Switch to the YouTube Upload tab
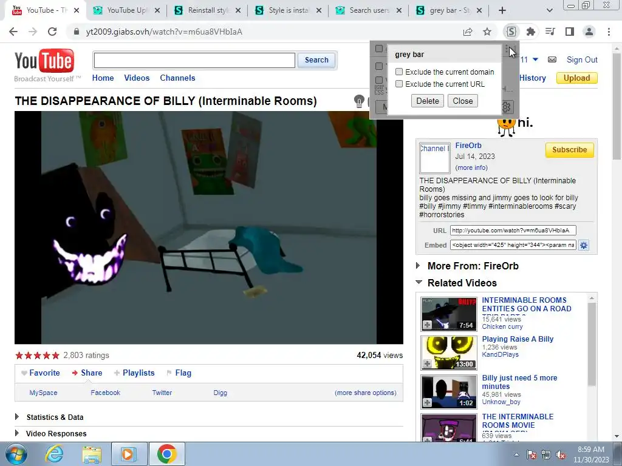The image size is (622, 466). point(126,10)
